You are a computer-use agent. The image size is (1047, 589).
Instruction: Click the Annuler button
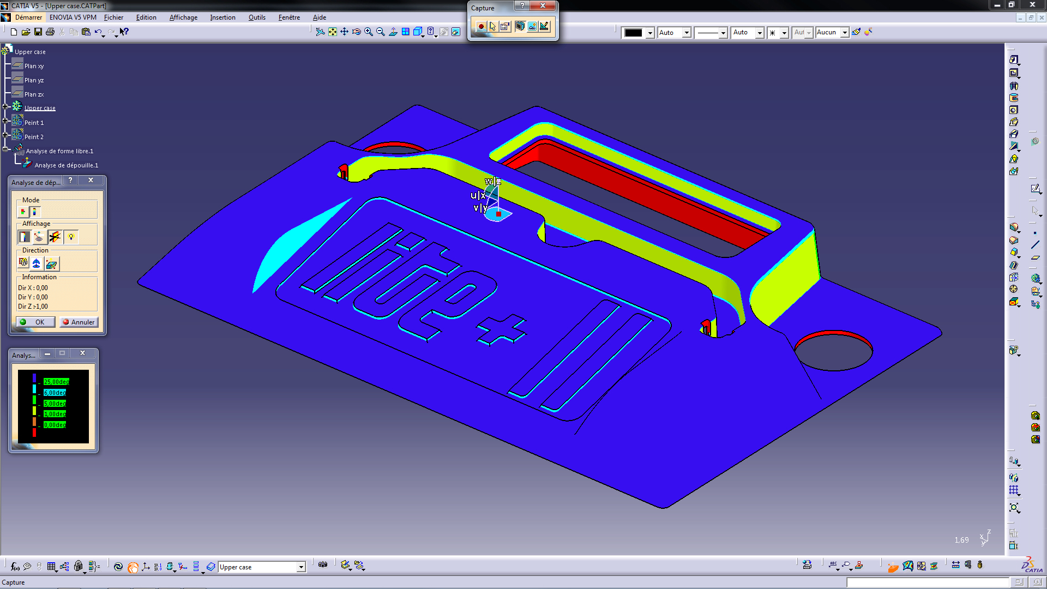tap(79, 322)
